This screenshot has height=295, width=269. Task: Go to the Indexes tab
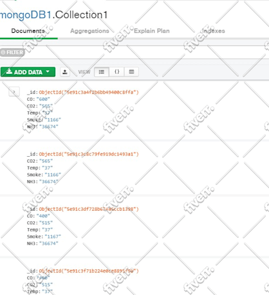214,31
